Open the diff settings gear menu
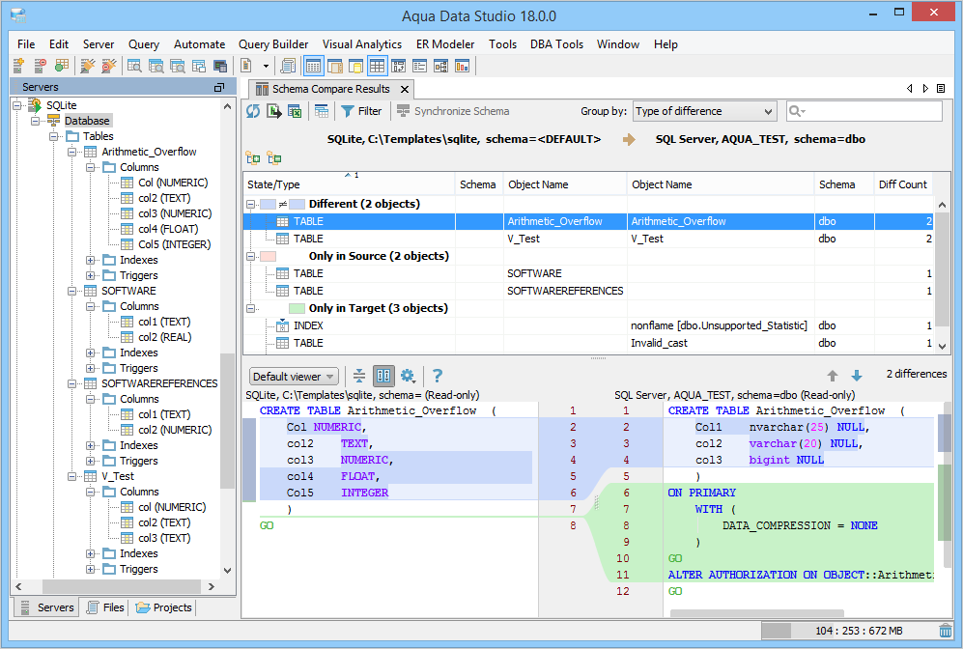Viewport: 963px width, 649px height. click(408, 376)
